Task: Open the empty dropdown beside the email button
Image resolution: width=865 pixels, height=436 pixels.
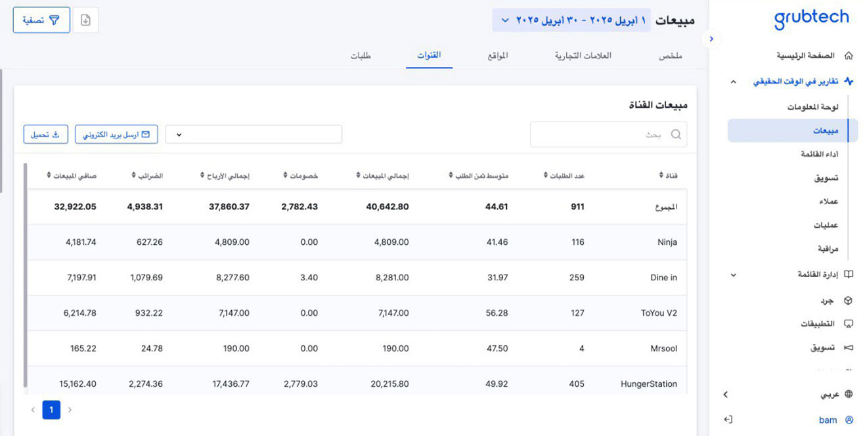Action: (254, 135)
